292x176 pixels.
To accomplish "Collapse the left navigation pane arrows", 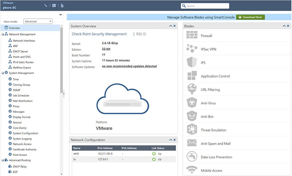I will click(61, 15).
